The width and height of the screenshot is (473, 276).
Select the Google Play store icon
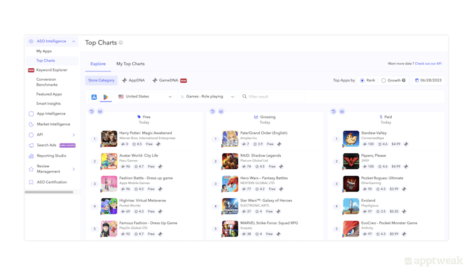pos(106,97)
